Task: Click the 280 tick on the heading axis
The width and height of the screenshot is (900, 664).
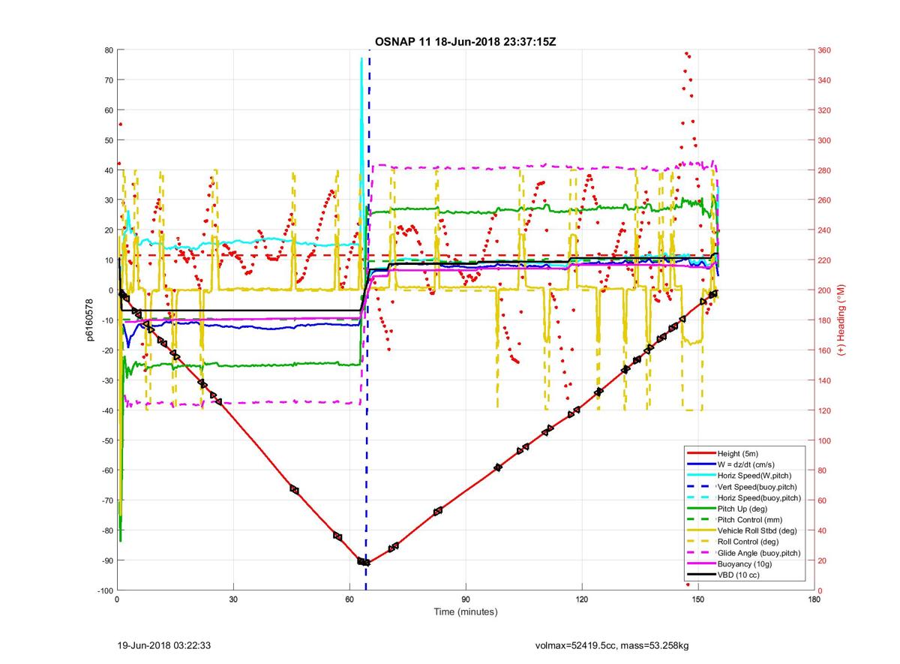Action: (x=825, y=170)
